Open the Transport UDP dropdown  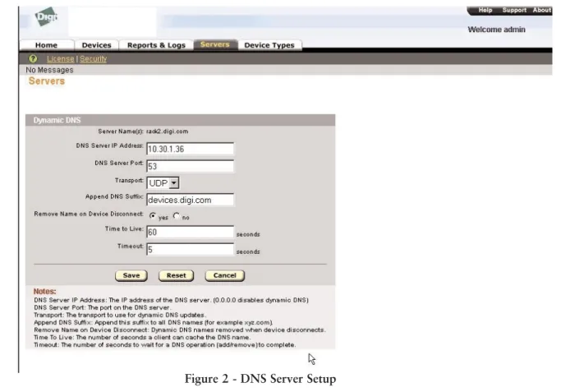click(163, 183)
